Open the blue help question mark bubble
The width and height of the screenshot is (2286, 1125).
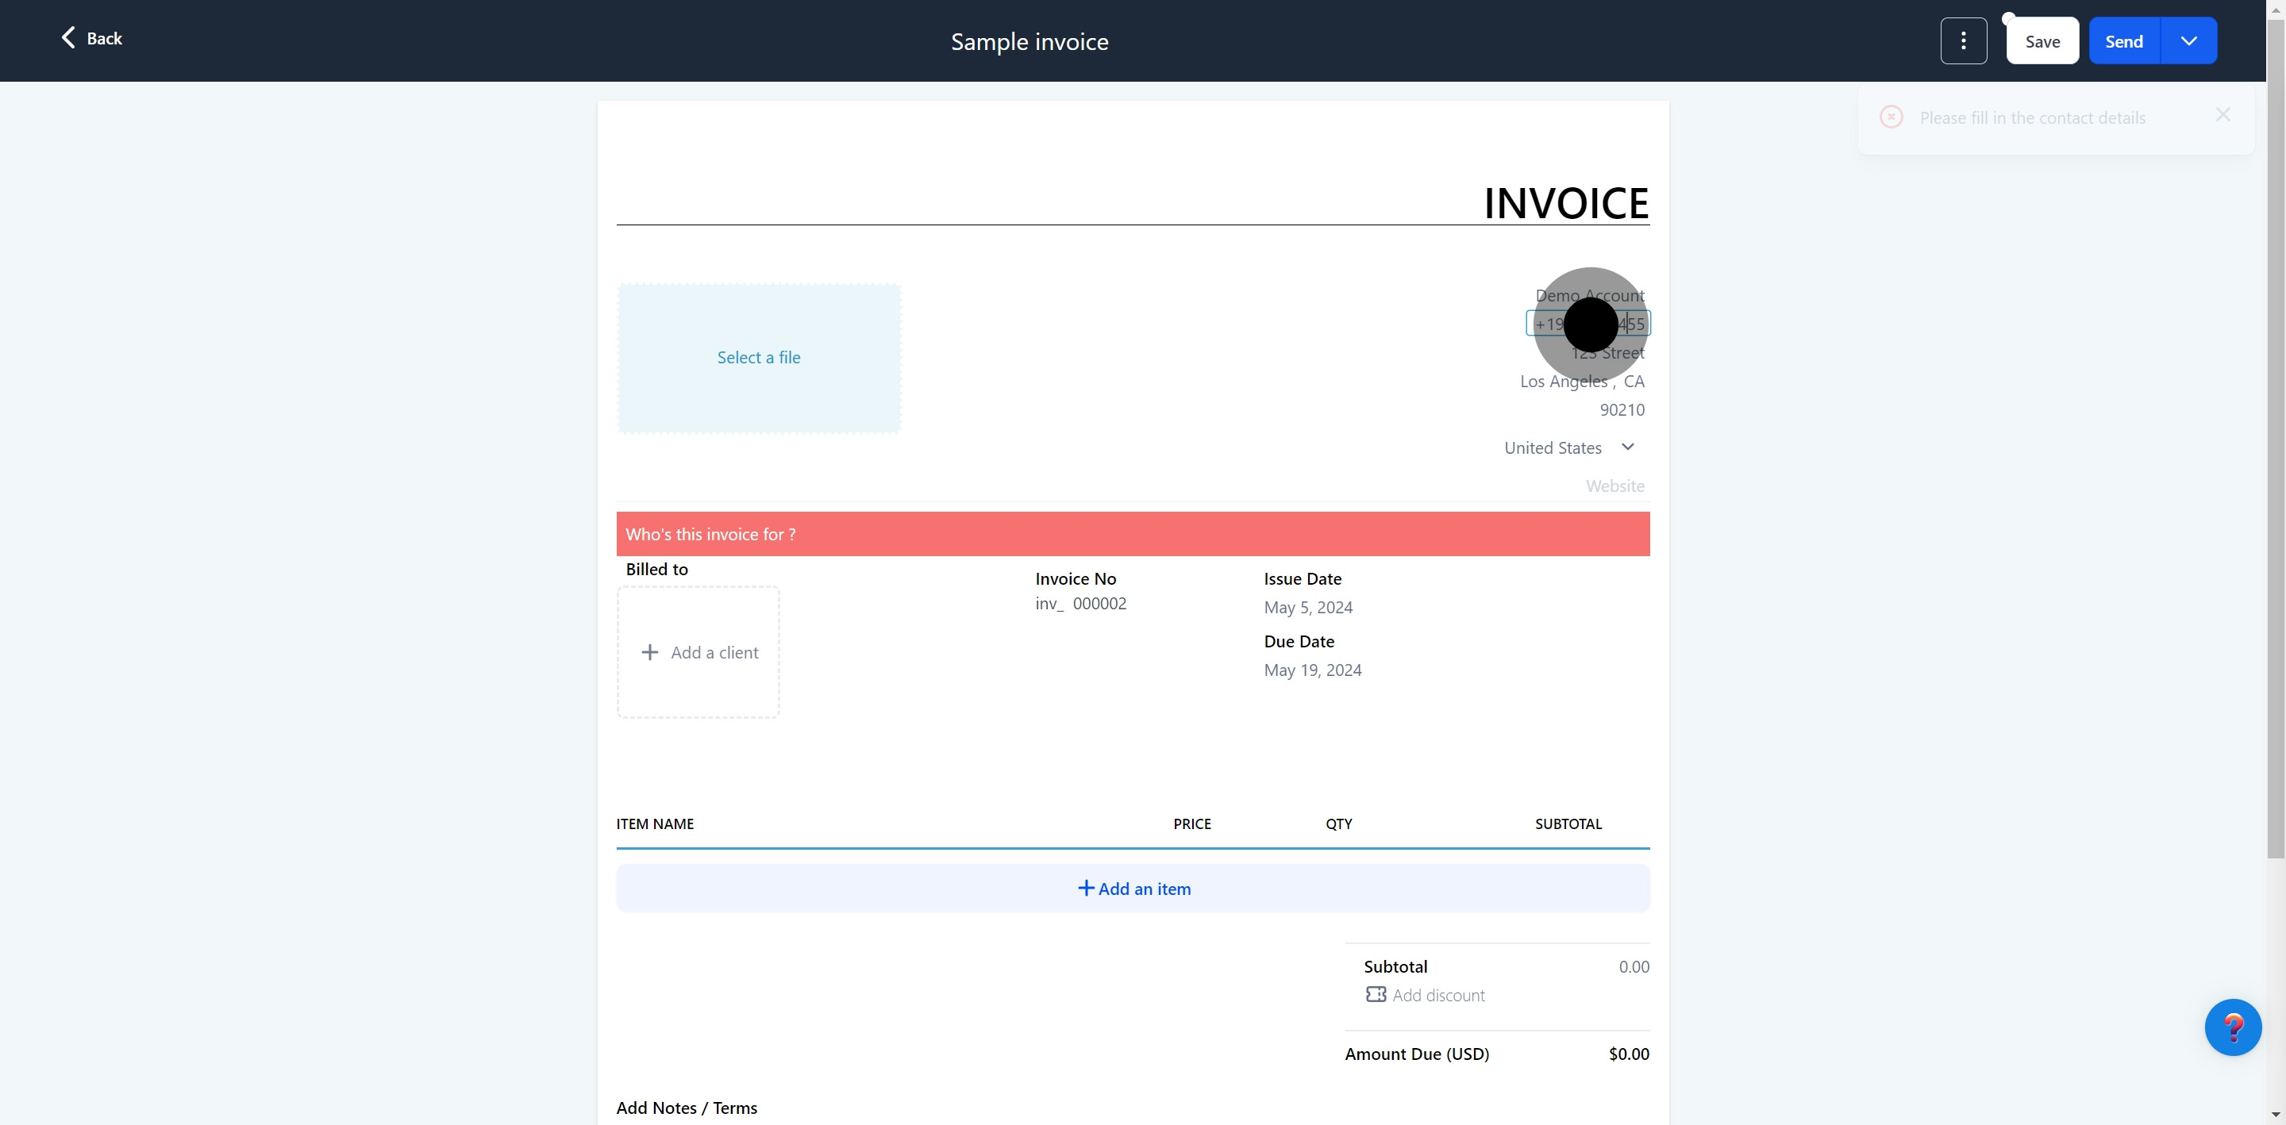point(2232,1027)
